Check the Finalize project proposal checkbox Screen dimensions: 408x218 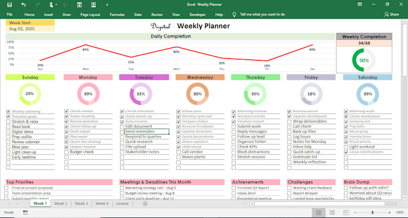[x=6, y=188]
